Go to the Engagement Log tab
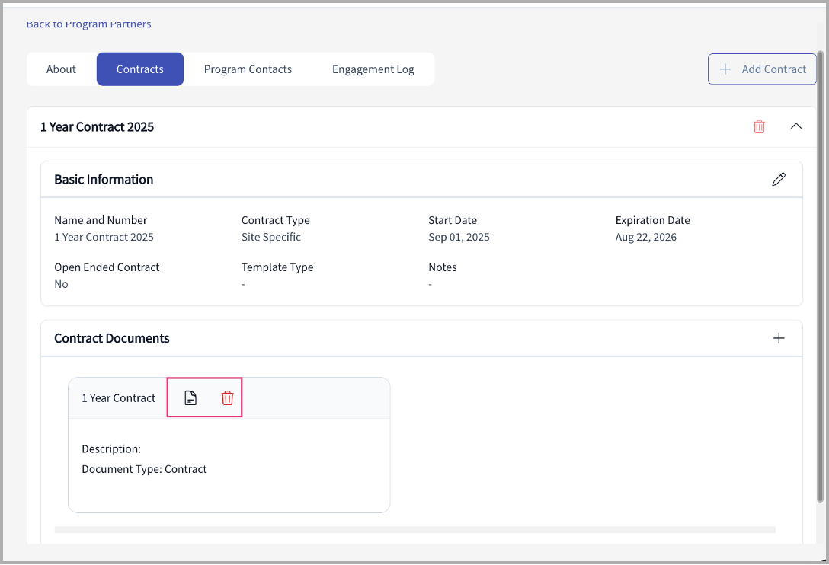829x565 pixels. (x=373, y=69)
